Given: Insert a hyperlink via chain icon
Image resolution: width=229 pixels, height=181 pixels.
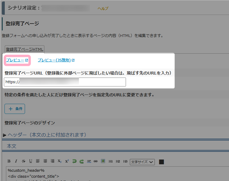Looking at the screenshot, I should click(96, 161).
